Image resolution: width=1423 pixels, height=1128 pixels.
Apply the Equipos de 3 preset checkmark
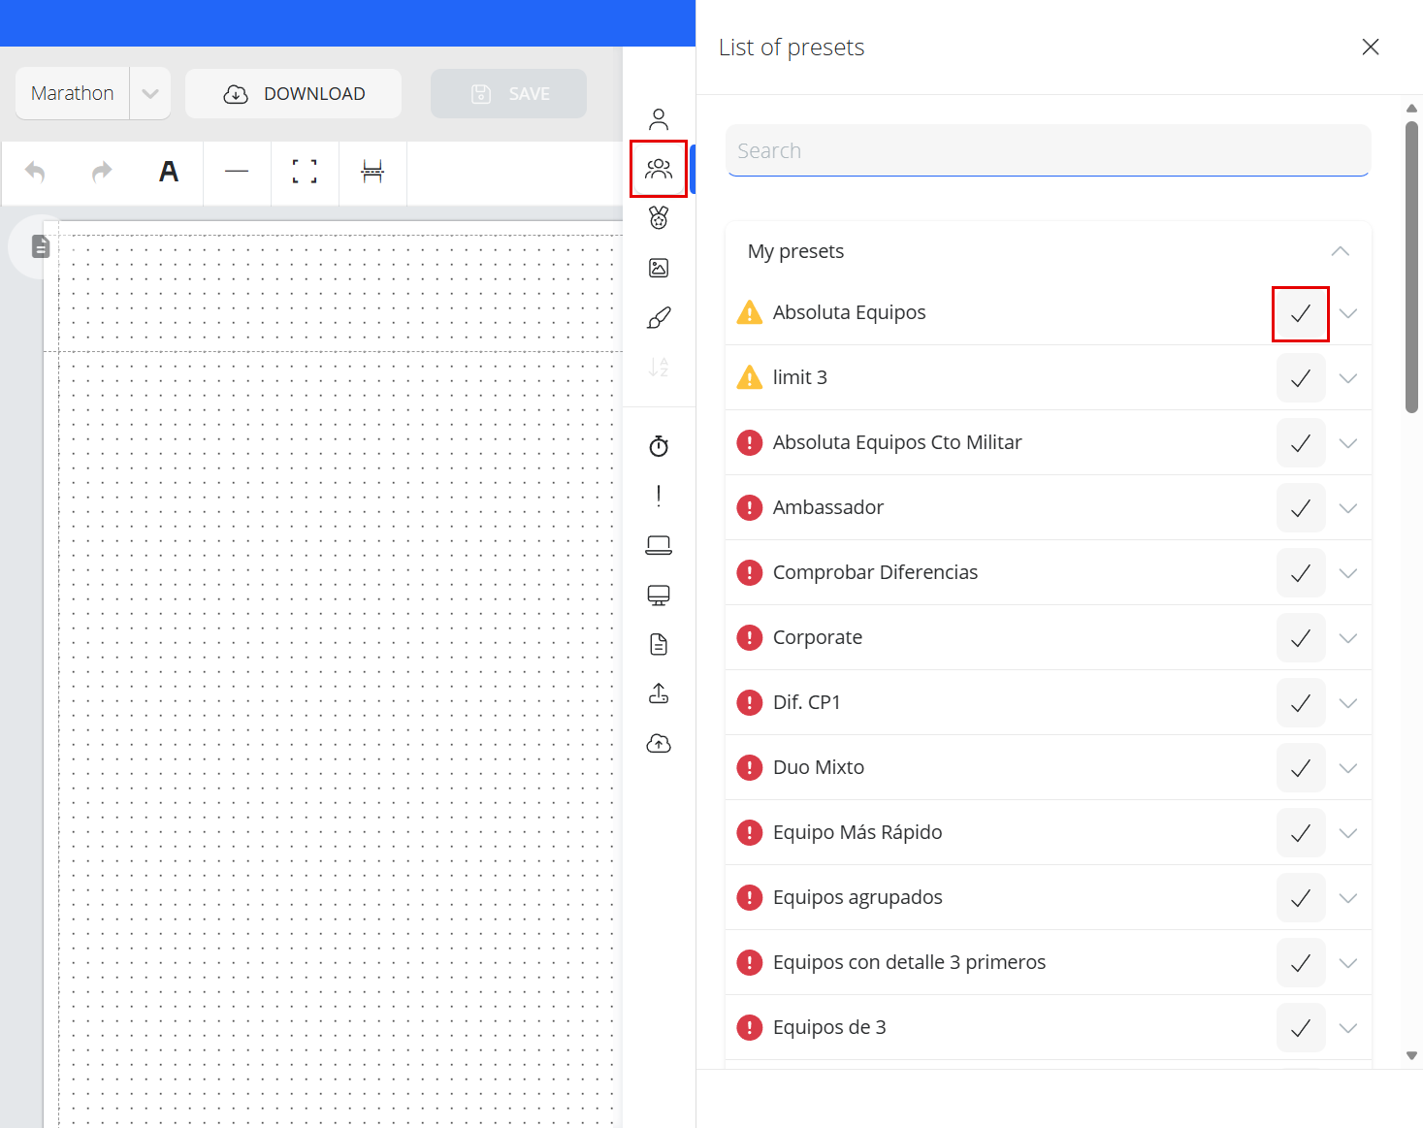coord(1301,1028)
